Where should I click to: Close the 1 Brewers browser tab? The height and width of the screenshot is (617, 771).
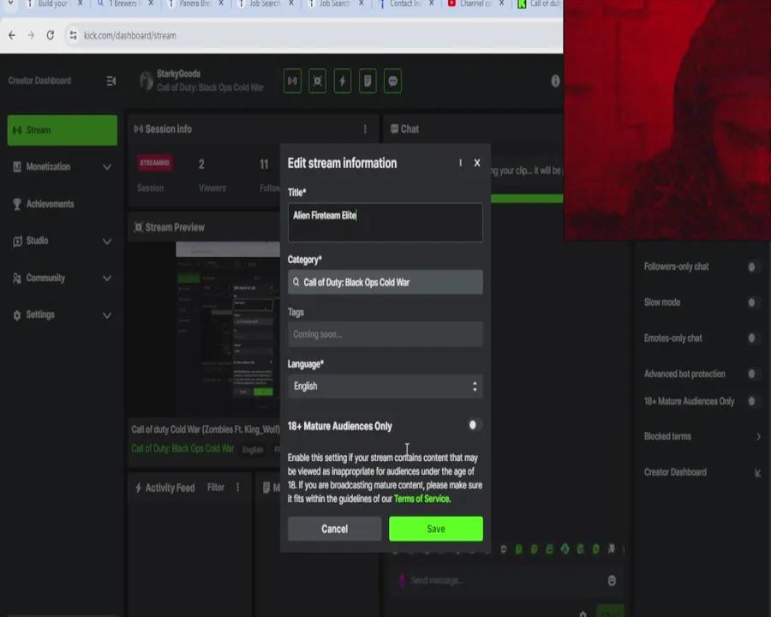coord(151,3)
